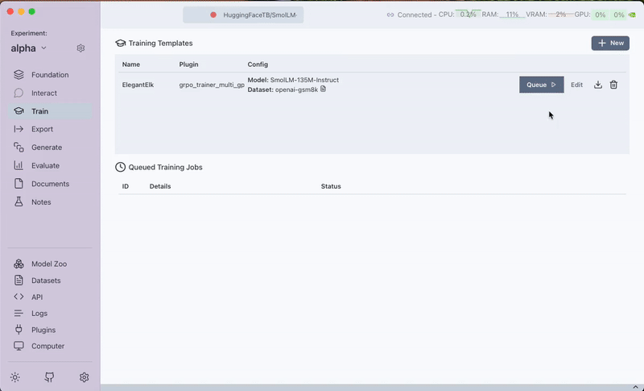644x391 pixels.
Task: Open the Foundation section
Action: click(x=49, y=75)
